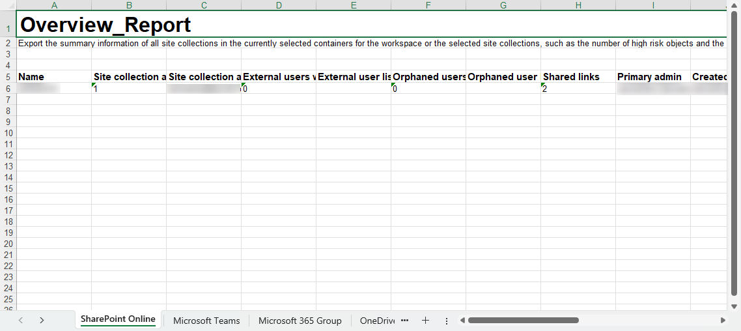Click Site collection header in column B
741x331 pixels.
coord(129,77)
